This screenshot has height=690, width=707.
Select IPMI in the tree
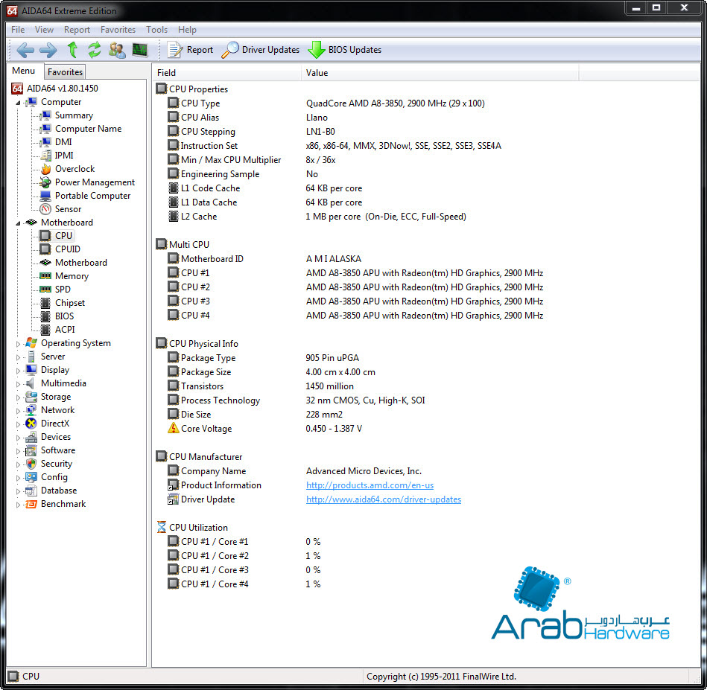(64, 156)
